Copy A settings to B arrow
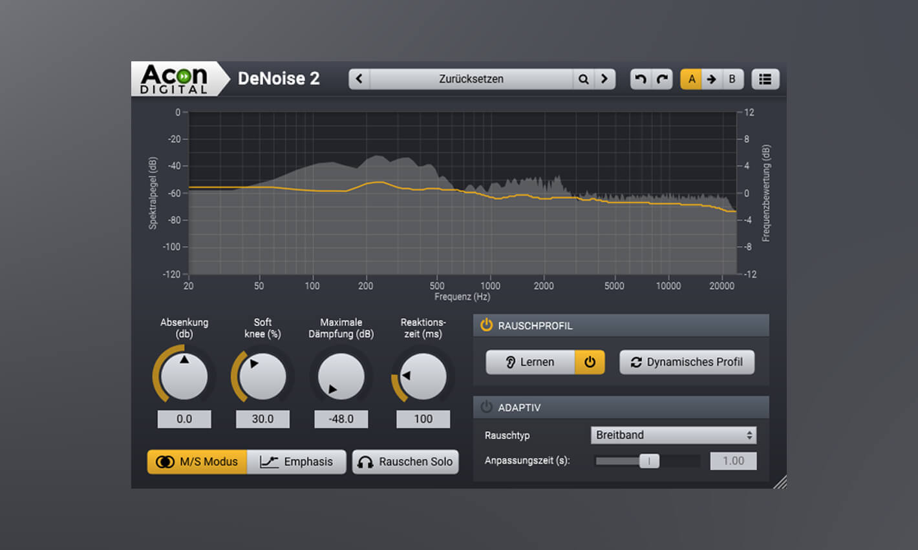Screen dimensions: 918x550 click(711, 79)
